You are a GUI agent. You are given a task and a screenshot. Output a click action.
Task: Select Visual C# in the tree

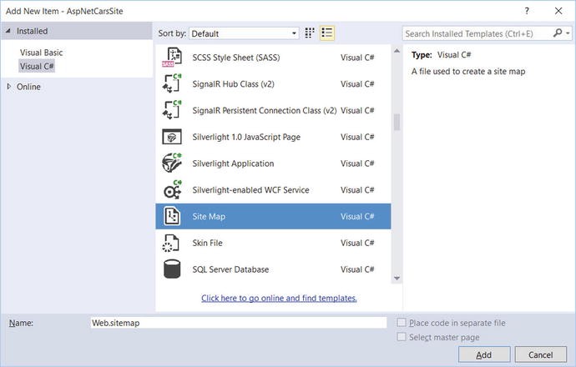[37, 67]
